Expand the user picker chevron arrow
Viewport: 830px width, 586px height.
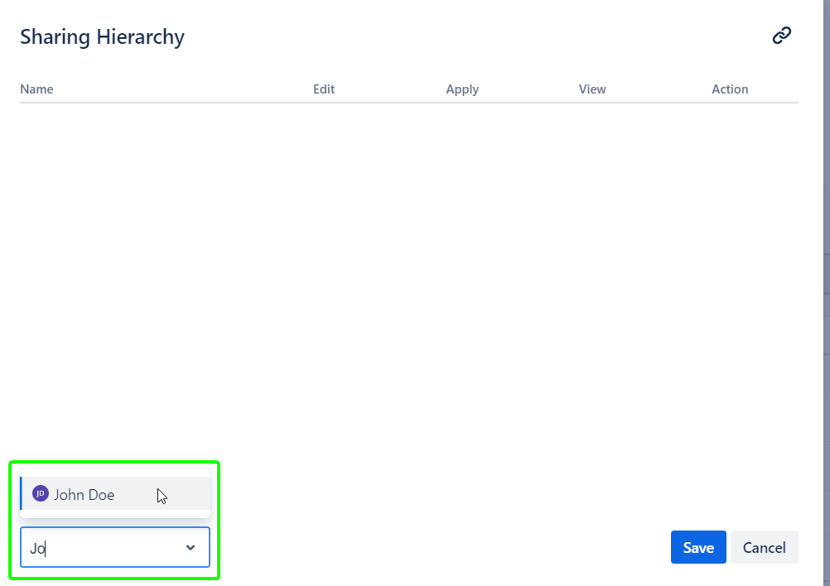point(191,547)
